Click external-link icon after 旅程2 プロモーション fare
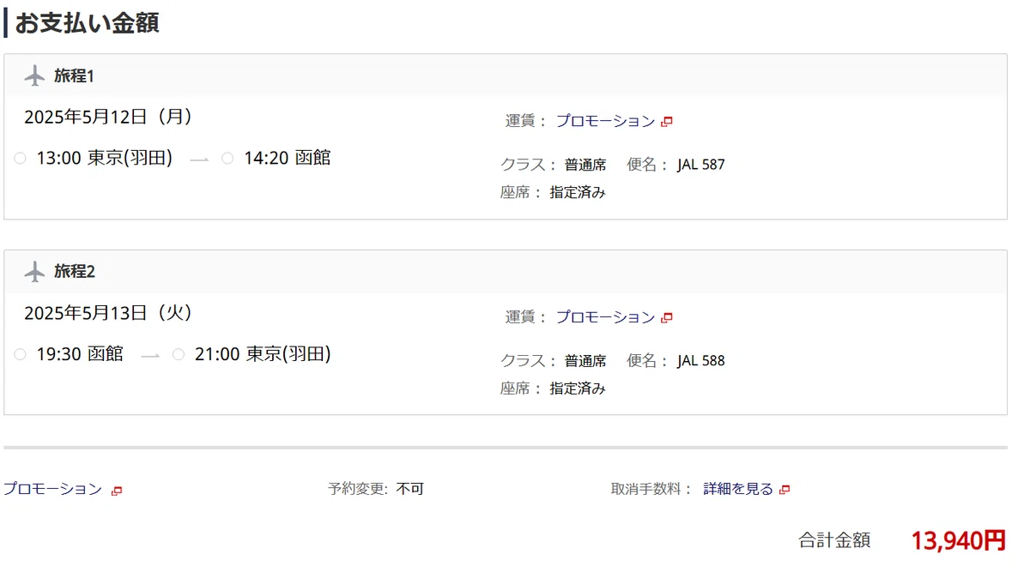 [x=667, y=318]
